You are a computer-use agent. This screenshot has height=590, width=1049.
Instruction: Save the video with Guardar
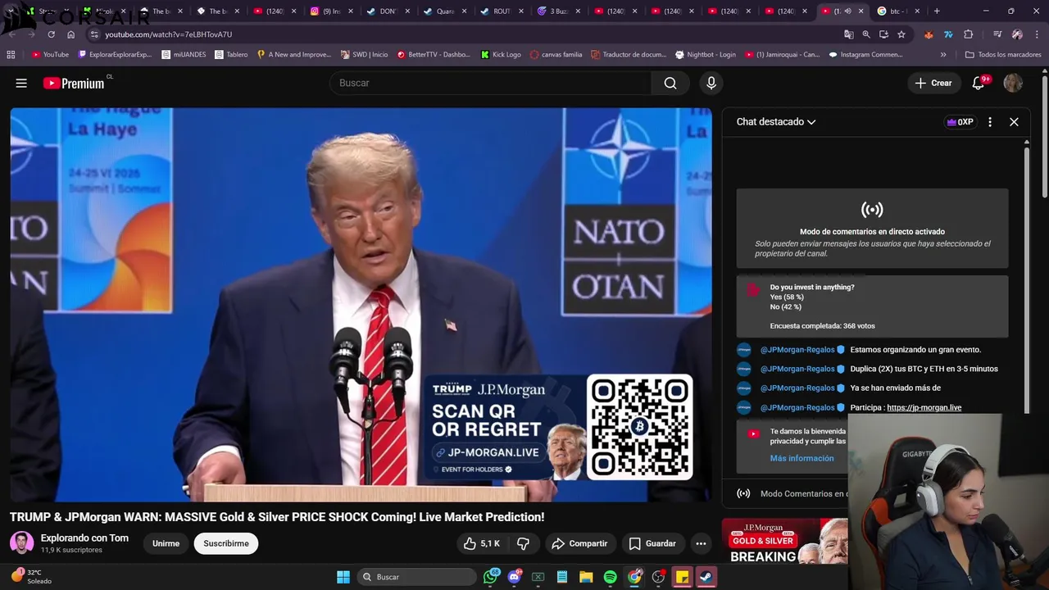coord(652,543)
